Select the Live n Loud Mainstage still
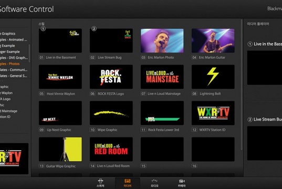Image resolution: width=282 pixels, height=189 pixels. 162,77
